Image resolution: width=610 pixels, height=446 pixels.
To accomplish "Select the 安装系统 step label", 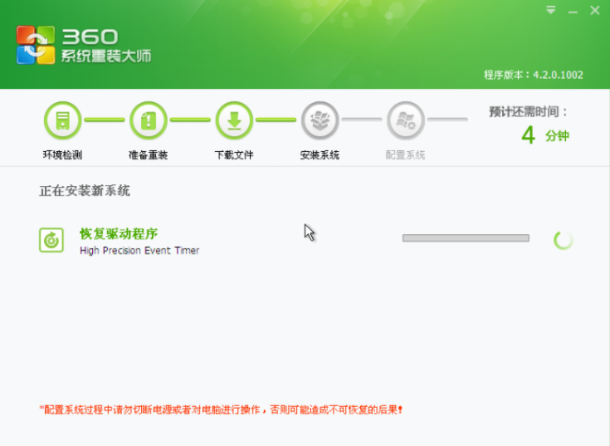I will [x=320, y=155].
